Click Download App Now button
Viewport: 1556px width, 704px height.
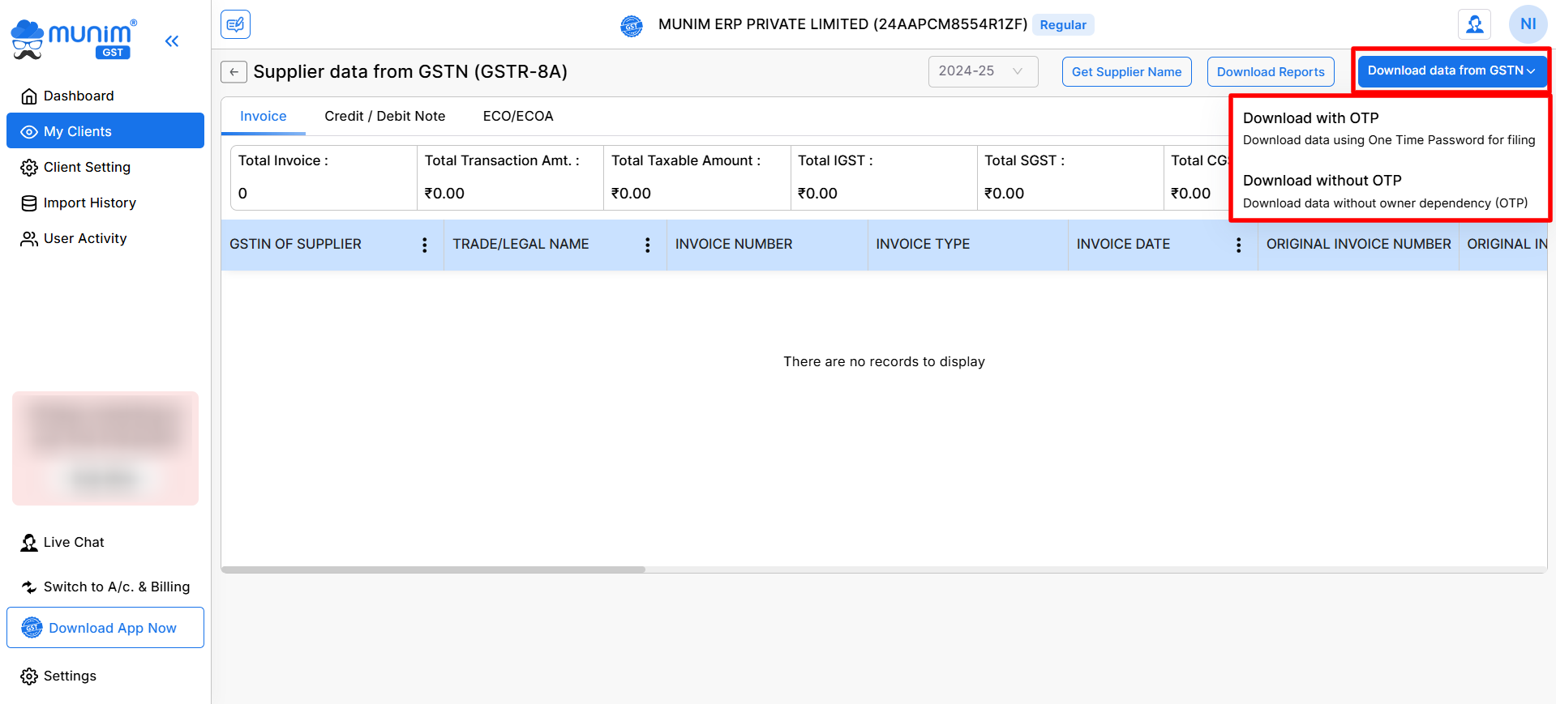click(105, 628)
